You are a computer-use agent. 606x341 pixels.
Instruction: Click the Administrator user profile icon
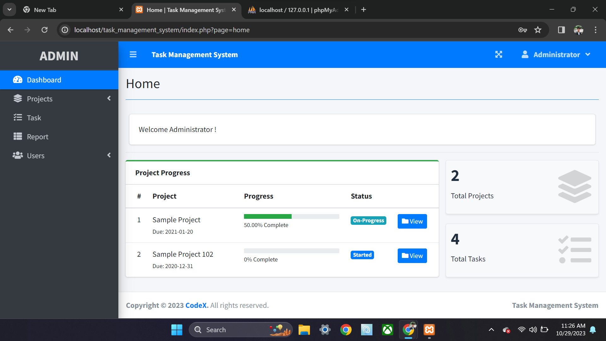pos(525,54)
